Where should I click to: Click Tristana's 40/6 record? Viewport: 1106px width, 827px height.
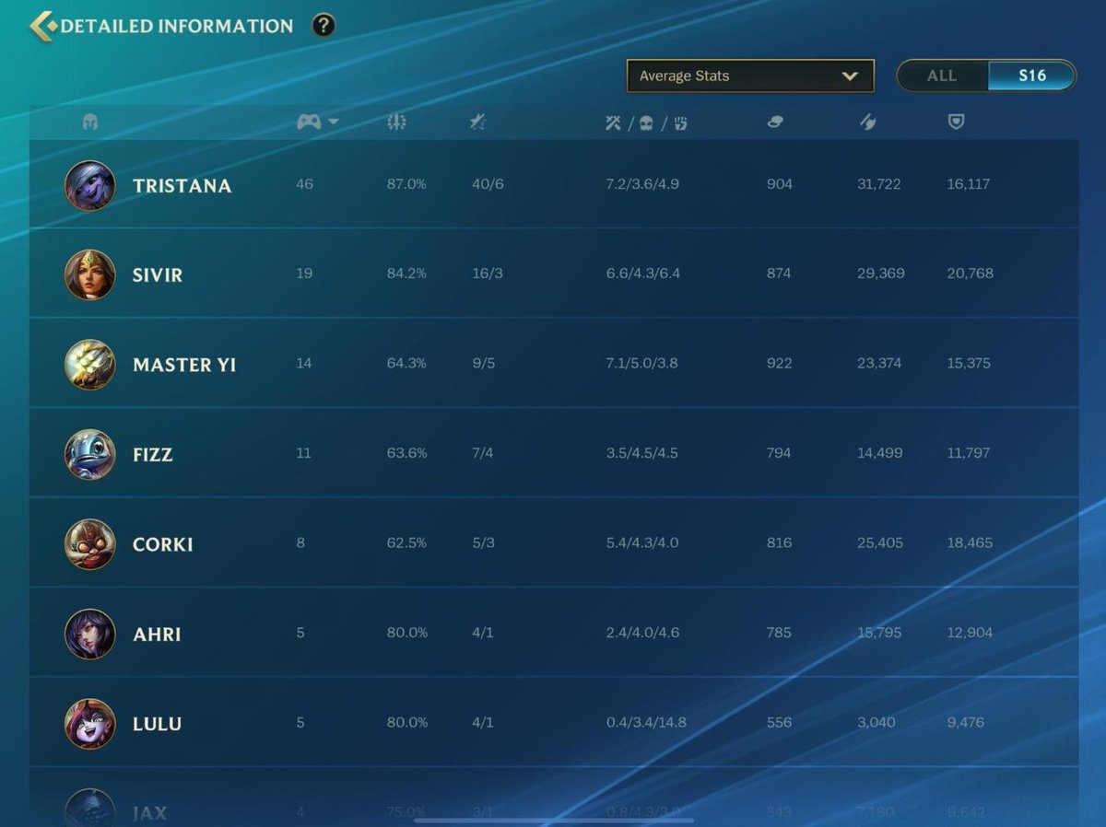click(488, 184)
